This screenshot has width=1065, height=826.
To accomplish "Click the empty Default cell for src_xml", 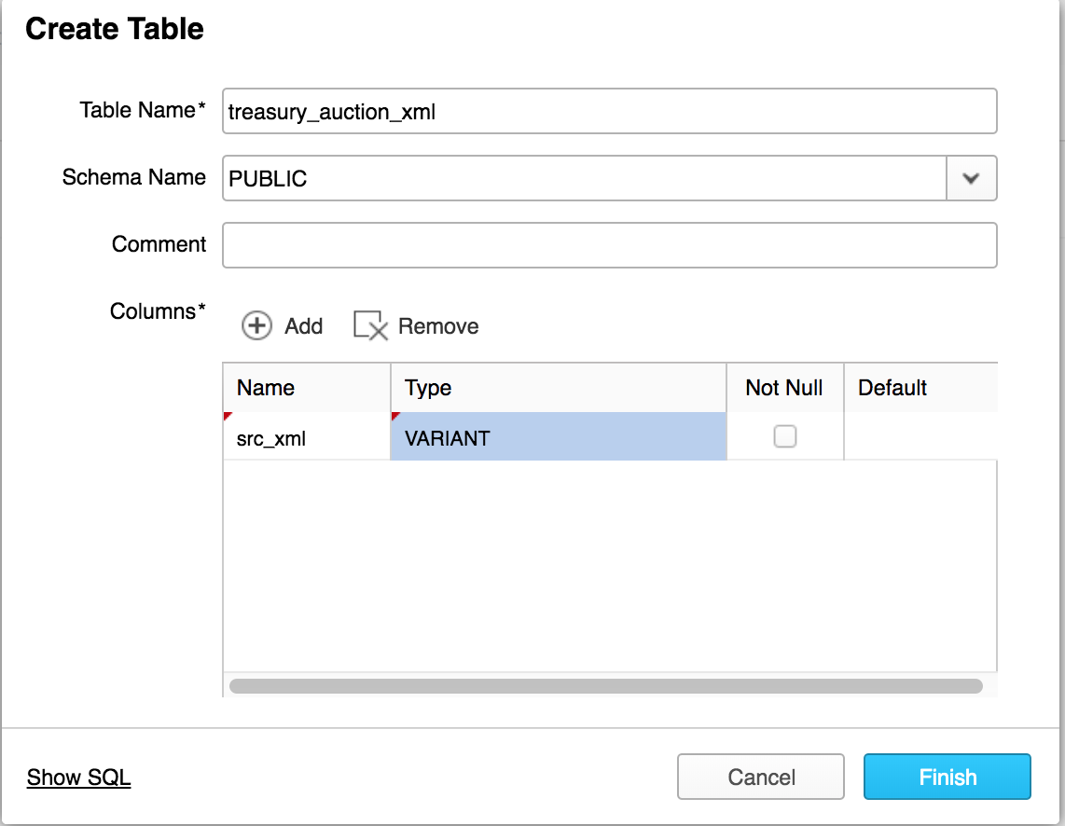I will point(920,437).
